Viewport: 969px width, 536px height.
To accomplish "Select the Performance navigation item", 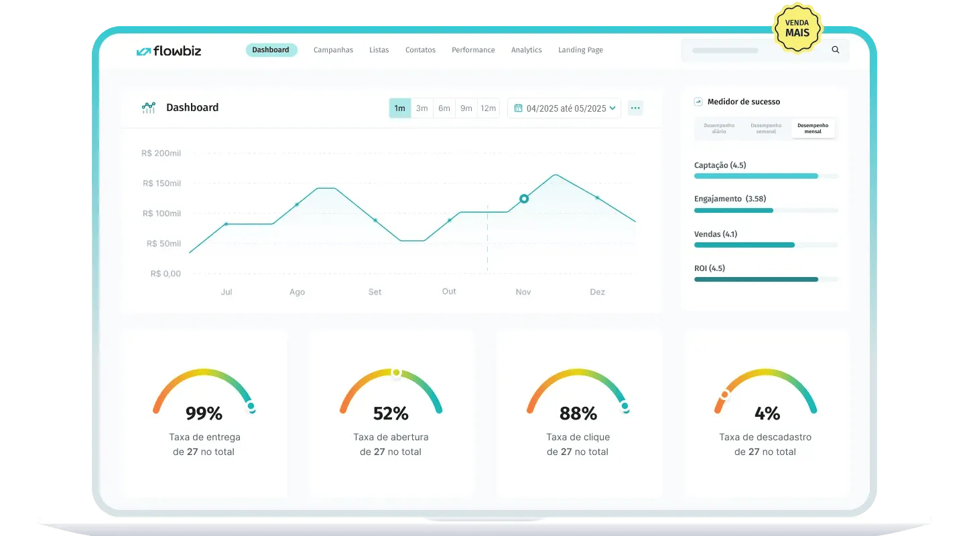I will pos(473,50).
